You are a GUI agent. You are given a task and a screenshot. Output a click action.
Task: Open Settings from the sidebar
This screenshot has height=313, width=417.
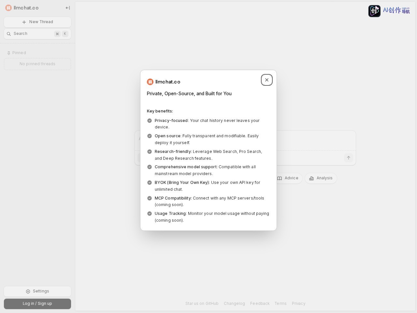point(37,291)
